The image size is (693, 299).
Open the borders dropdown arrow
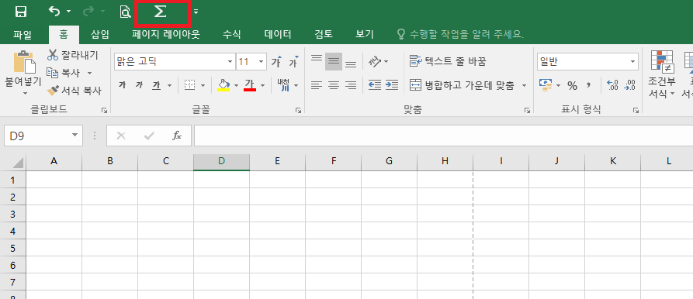tap(203, 85)
